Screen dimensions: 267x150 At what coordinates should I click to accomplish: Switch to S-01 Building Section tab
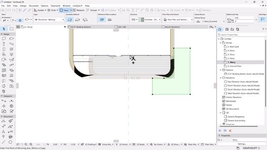[79, 27]
